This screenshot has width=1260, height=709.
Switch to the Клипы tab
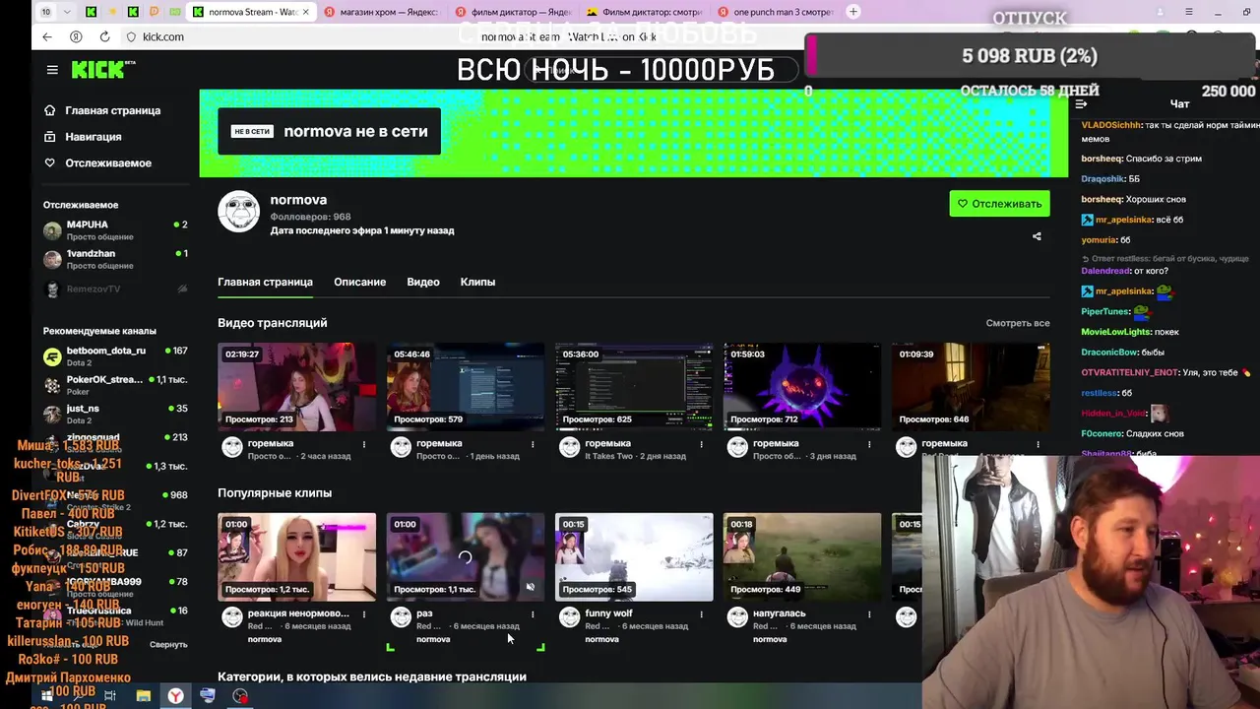tap(477, 282)
